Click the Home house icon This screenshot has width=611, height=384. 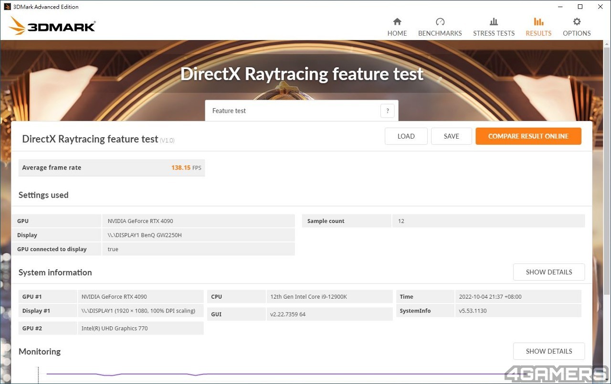pos(397,21)
